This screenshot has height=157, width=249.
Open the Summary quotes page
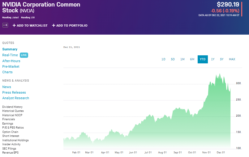[10, 49]
